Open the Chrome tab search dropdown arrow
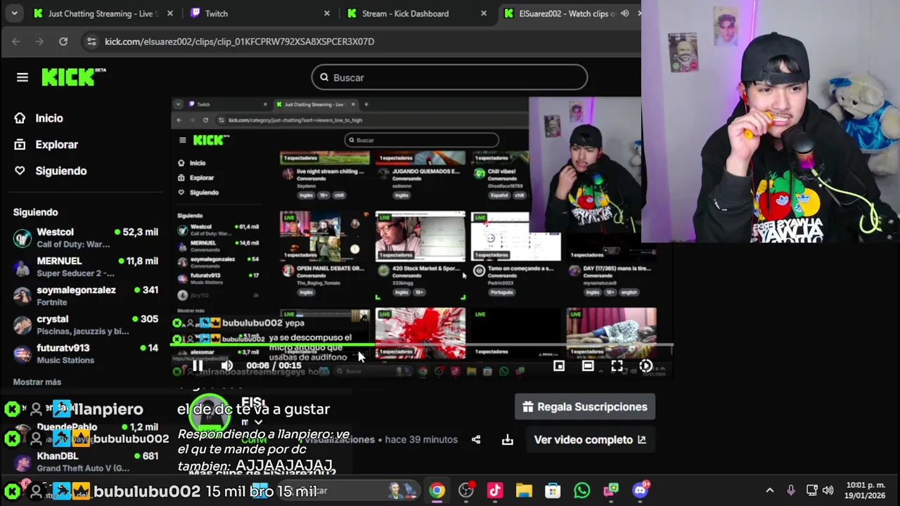The height and width of the screenshot is (506, 900). click(x=14, y=13)
